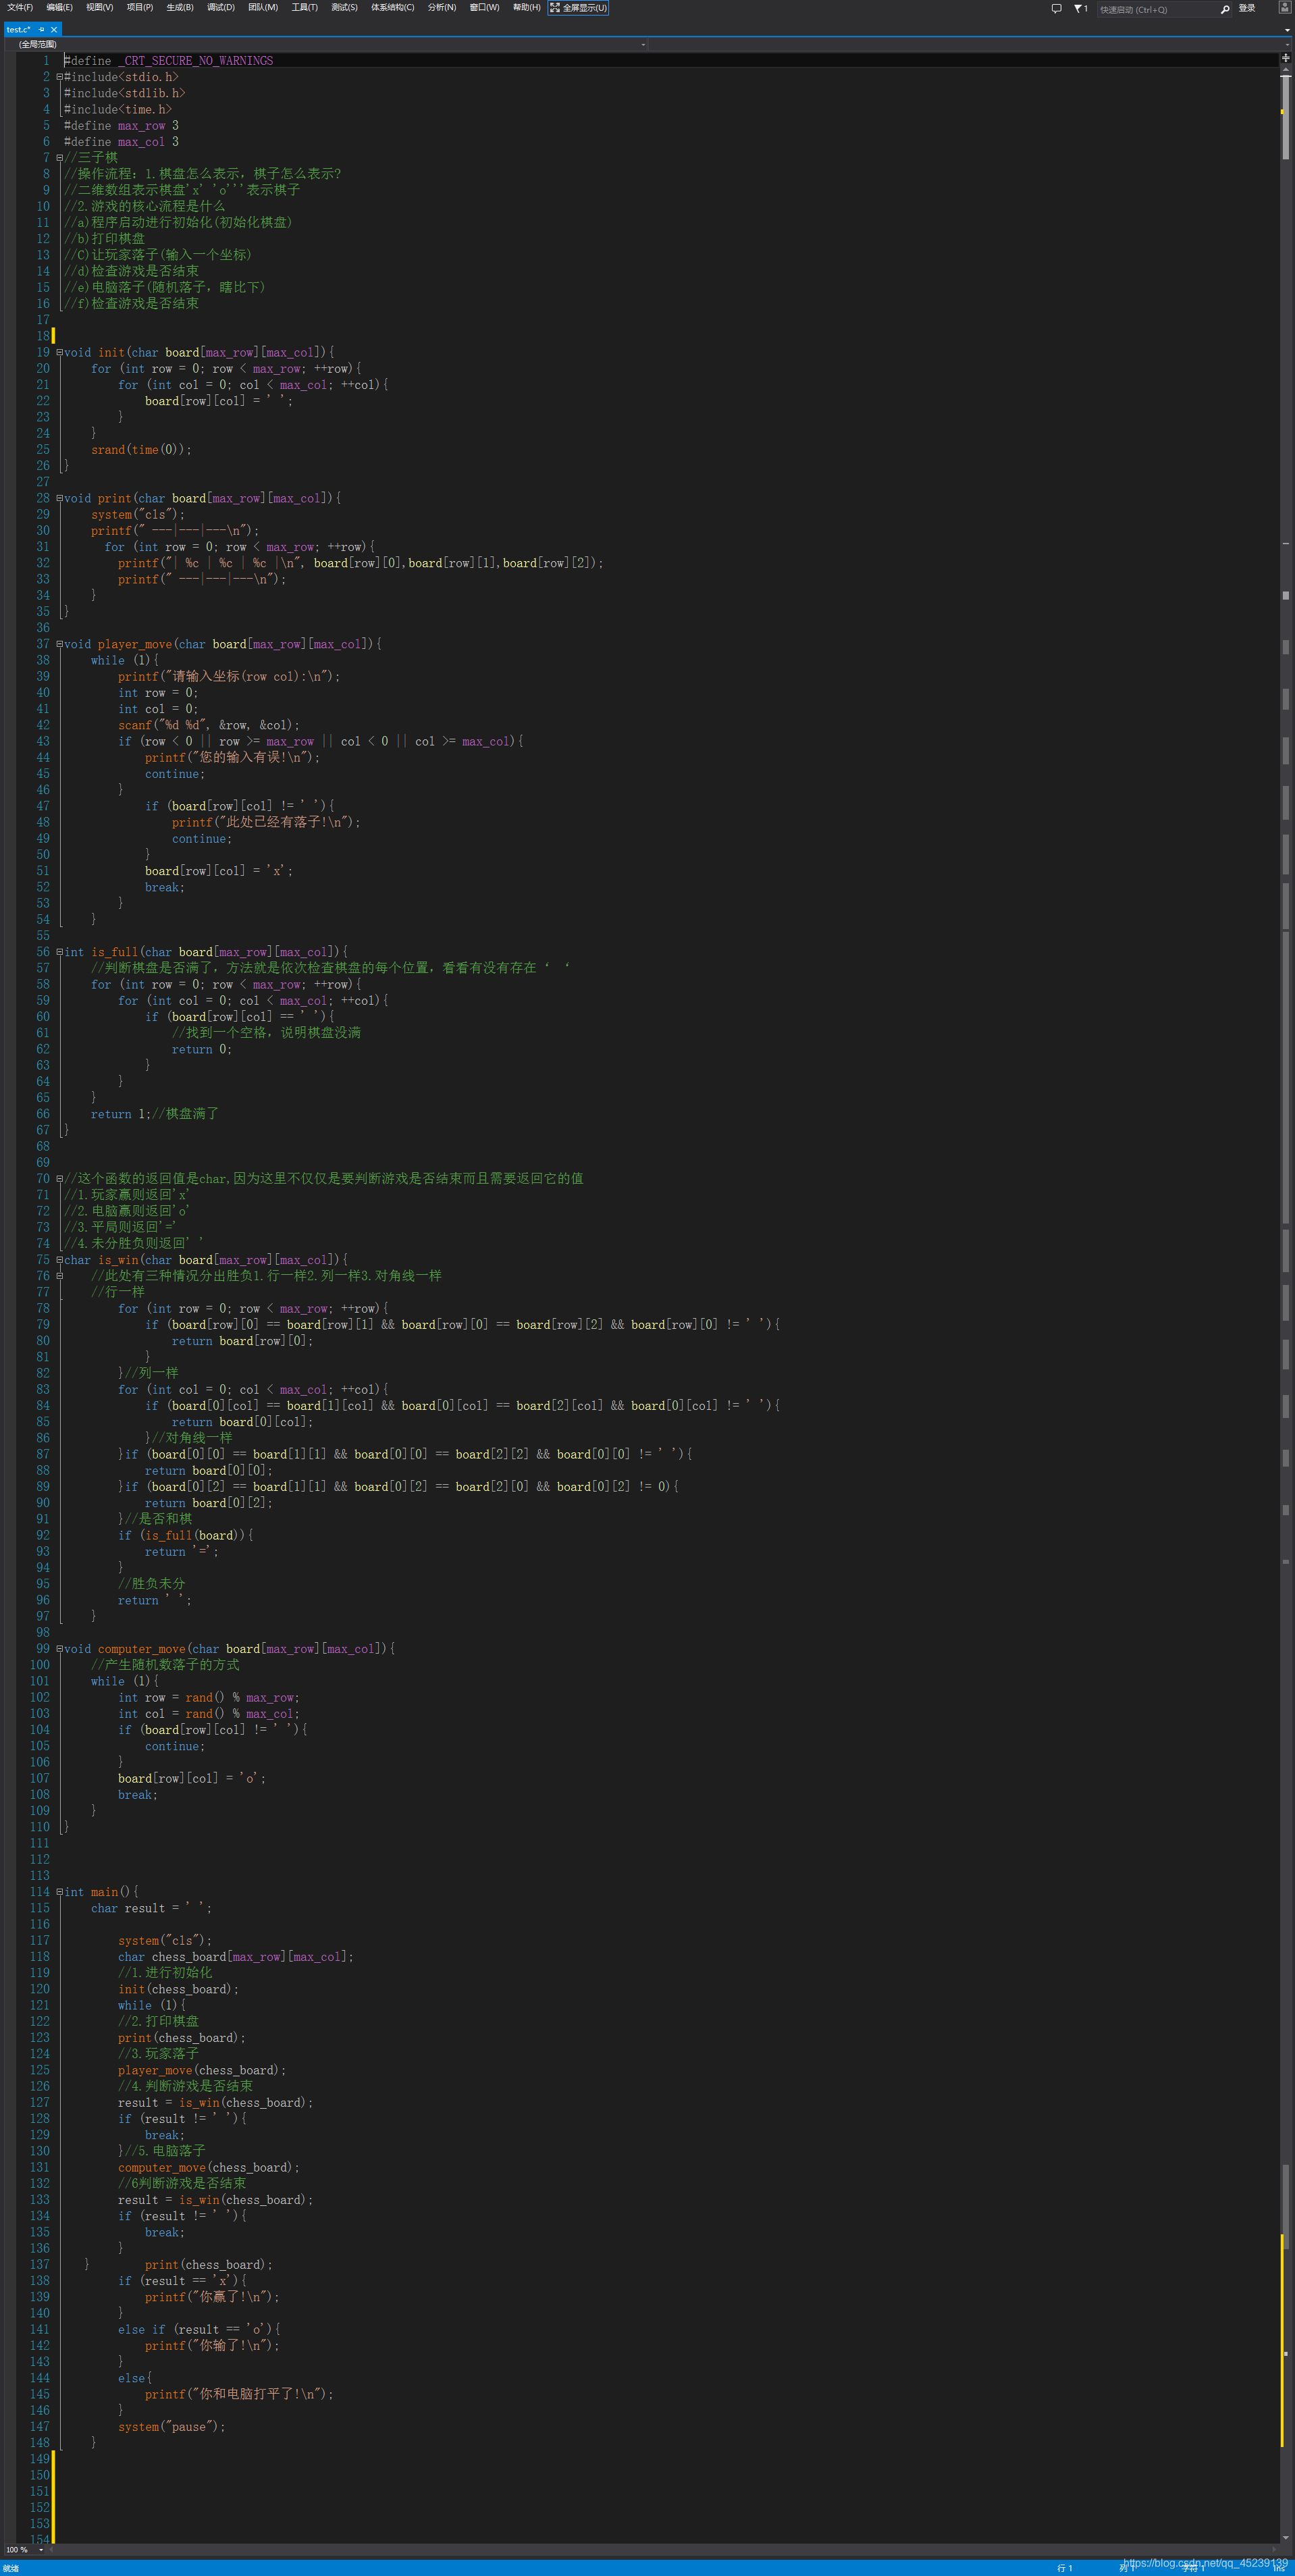Toggle the pin icon on test.c tab

tap(42, 30)
